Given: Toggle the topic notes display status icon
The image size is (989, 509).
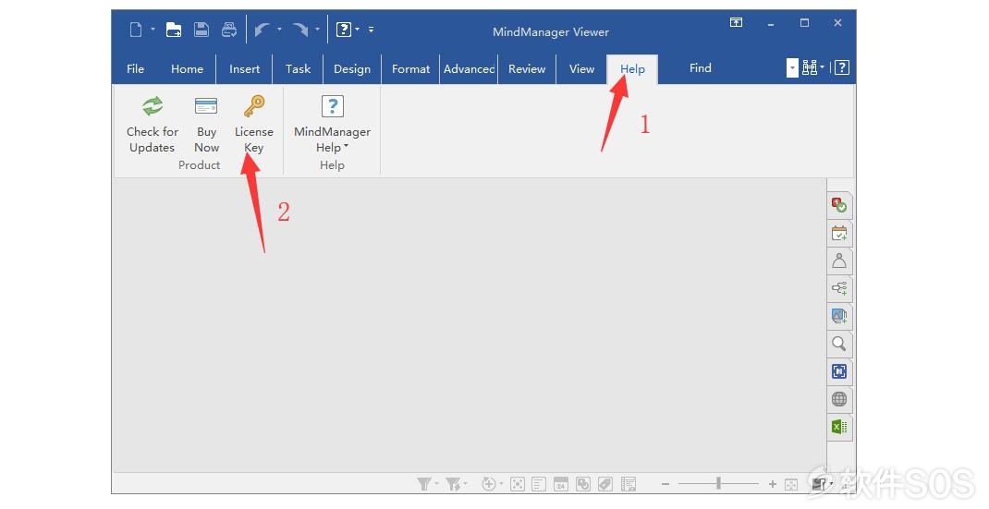Looking at the screenshot, I should click(539, 484).
